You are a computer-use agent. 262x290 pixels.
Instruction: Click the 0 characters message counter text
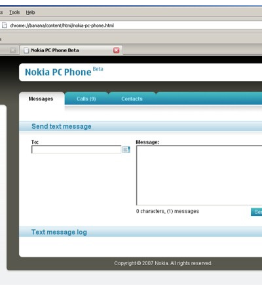(x=168, y=211)
